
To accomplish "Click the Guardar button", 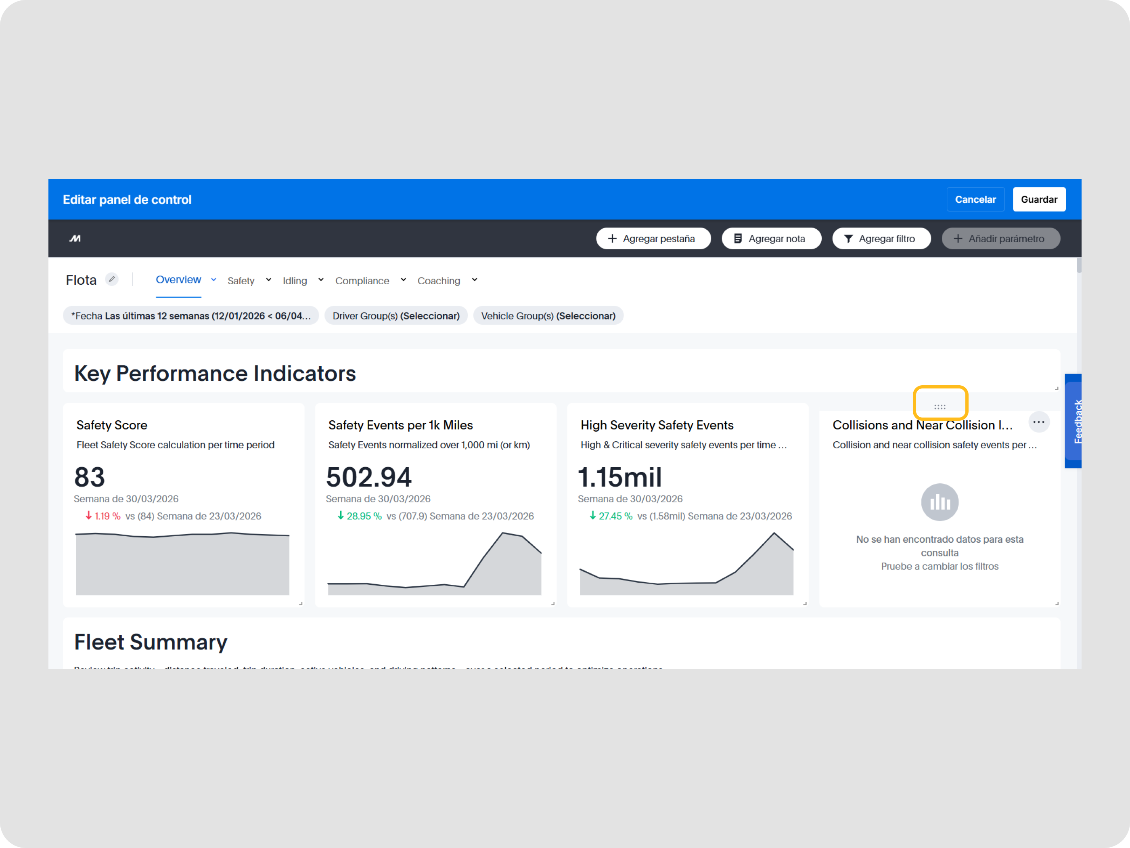I will (1038, 199).
